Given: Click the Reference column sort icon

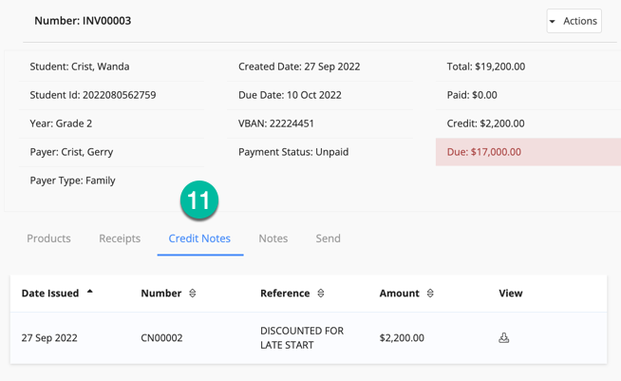Looking at the screenshot, I should (x=321, y=294).
